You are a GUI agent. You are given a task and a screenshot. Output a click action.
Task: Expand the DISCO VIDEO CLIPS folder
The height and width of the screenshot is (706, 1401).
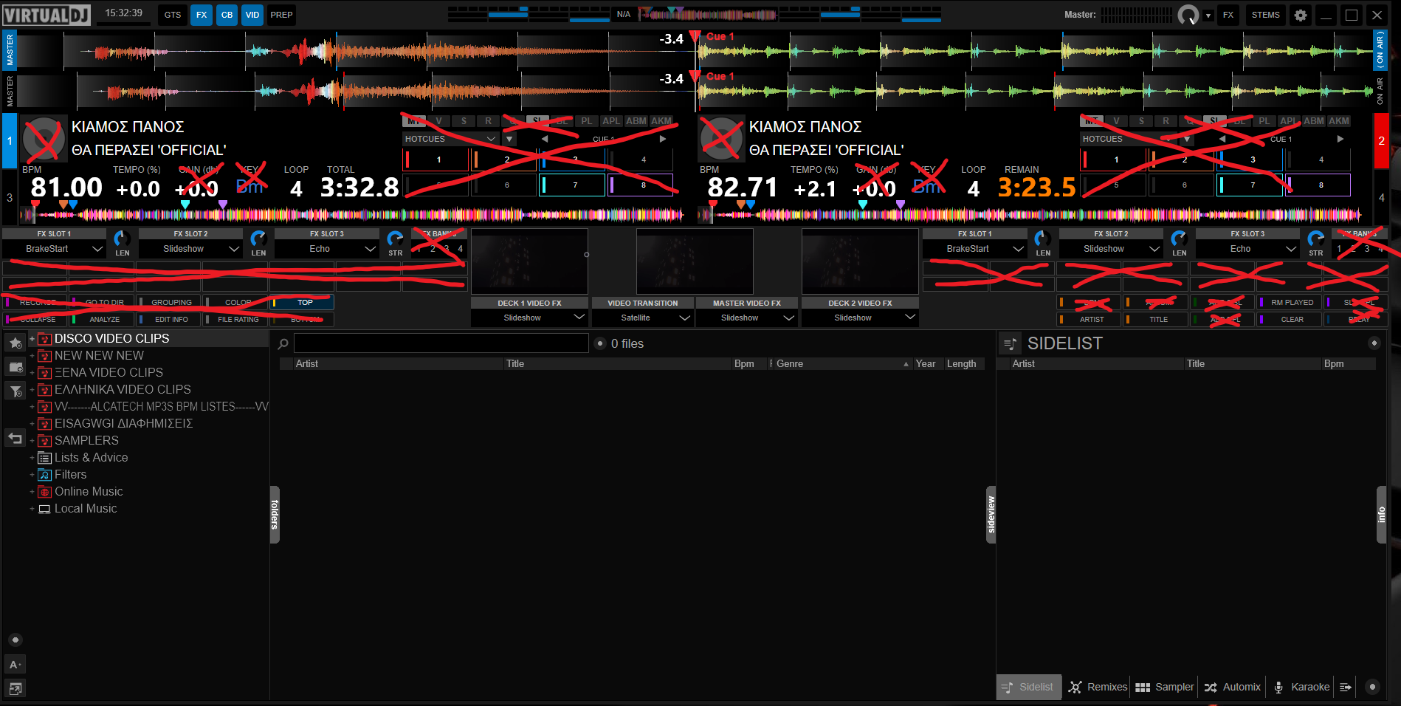point(32,338)
